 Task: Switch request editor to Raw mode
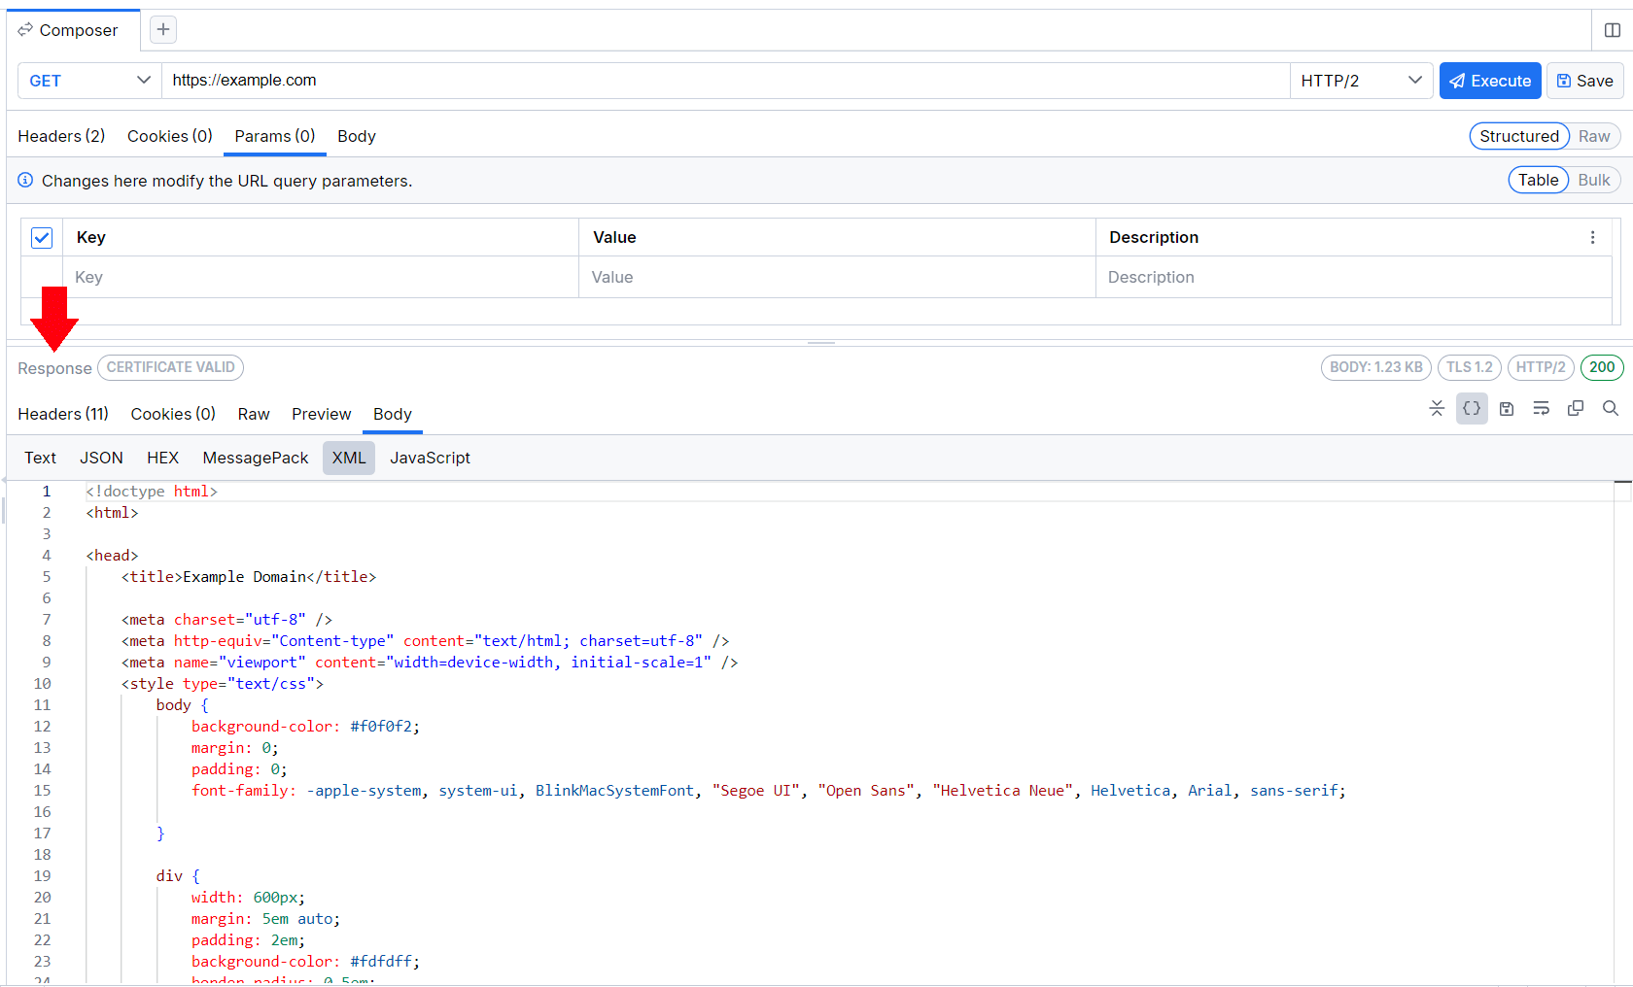click(1594, 137)
